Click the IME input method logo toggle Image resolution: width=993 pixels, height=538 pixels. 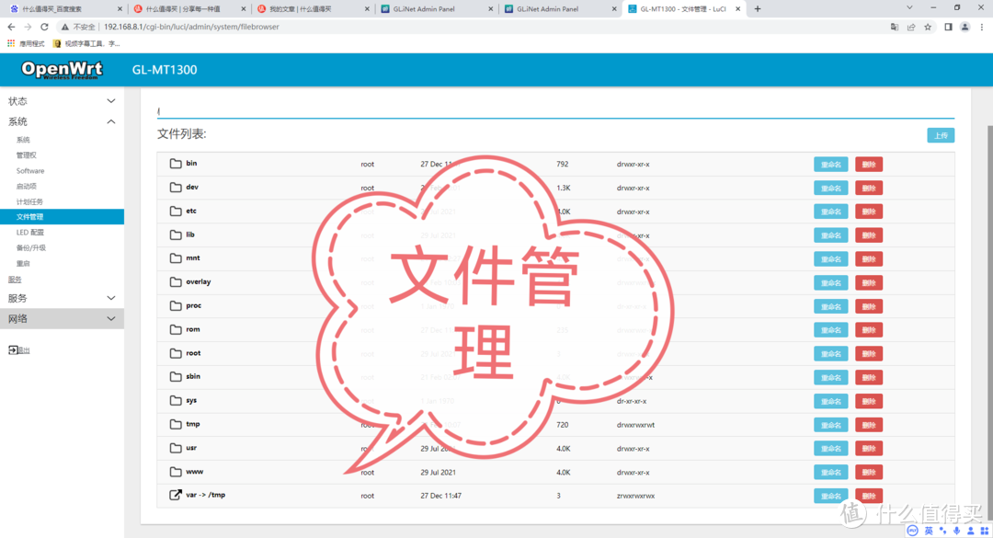[912, 531]
